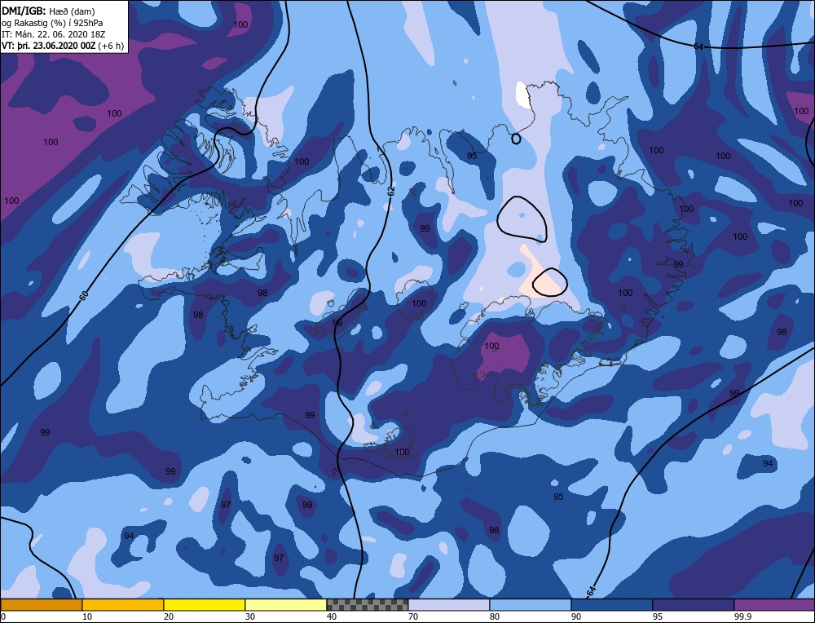Click the closed contour over the pale pink area
This screenshot has width=815, height=623.
tap(550, 282)
